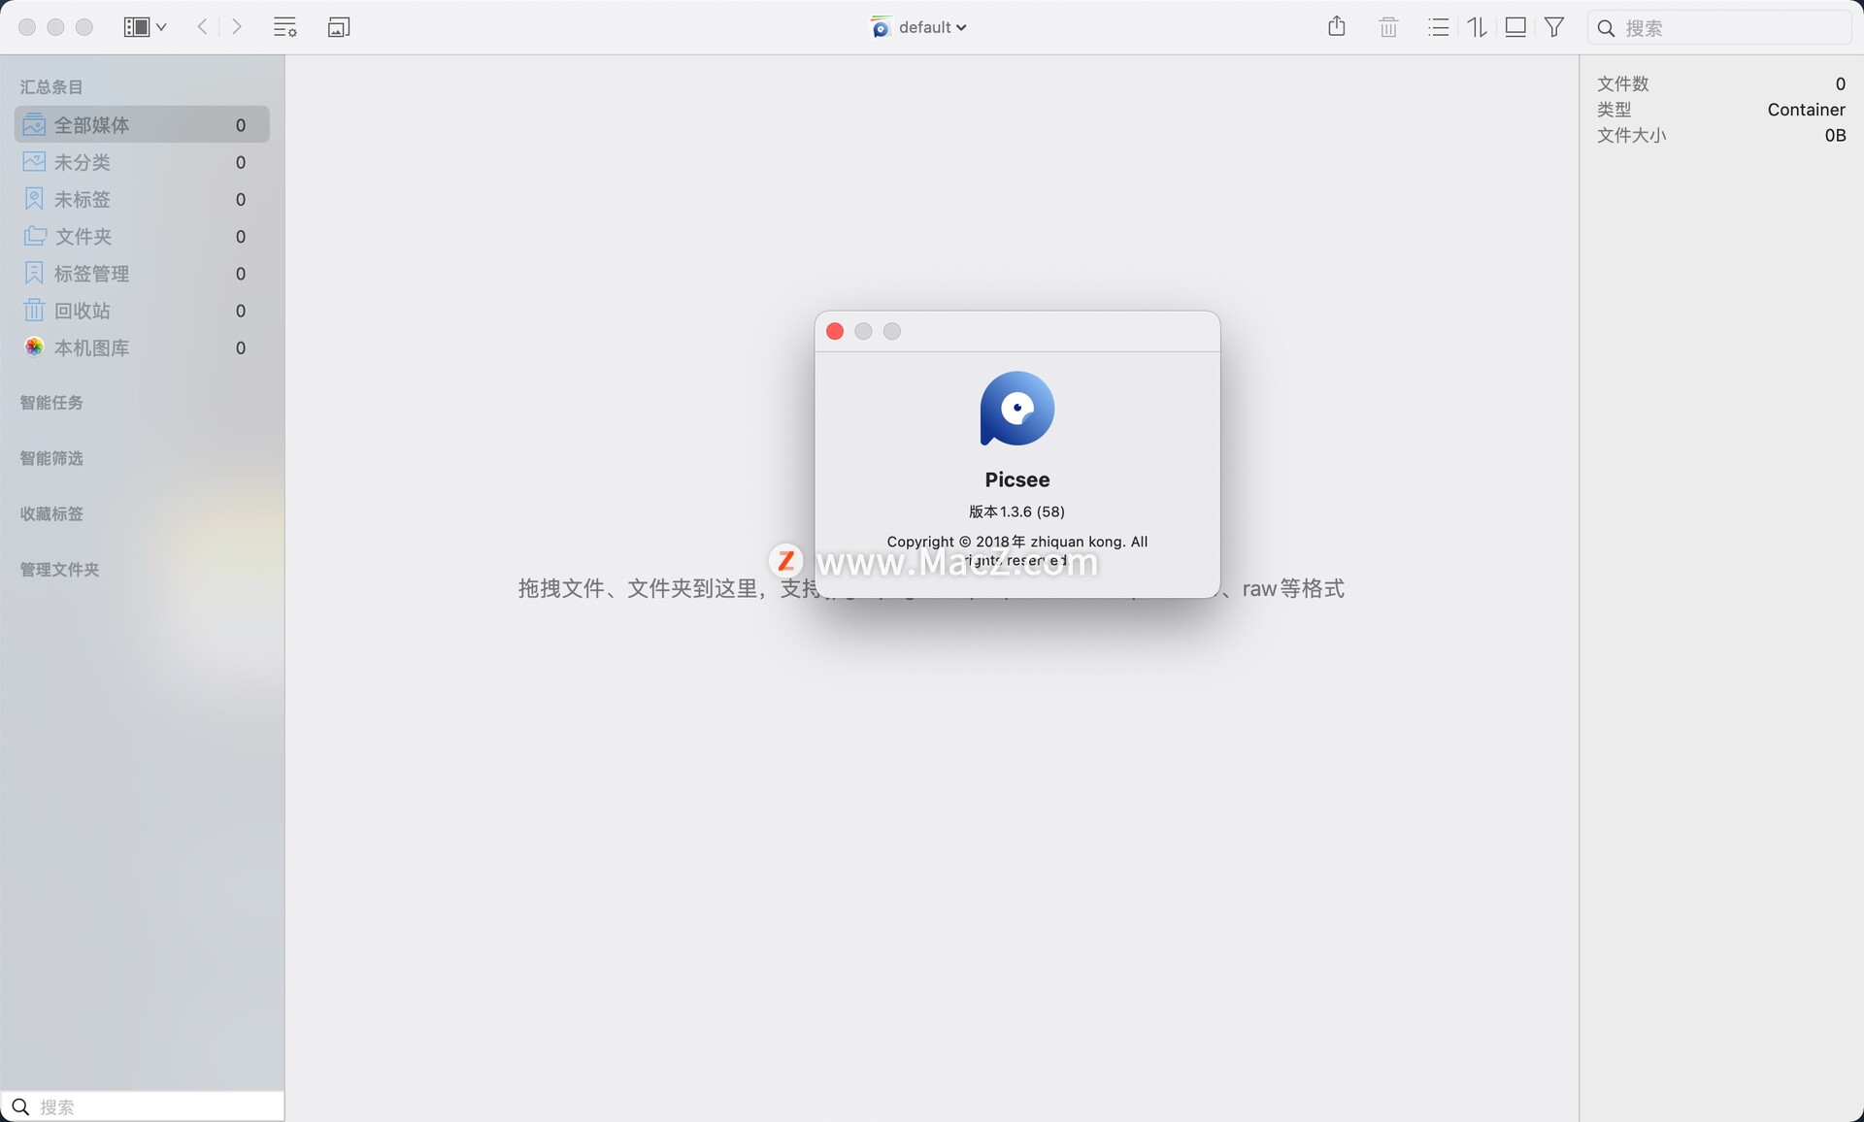Click the 文件数 label in info panel
1864x1122 pixels.
[1623, 83]
